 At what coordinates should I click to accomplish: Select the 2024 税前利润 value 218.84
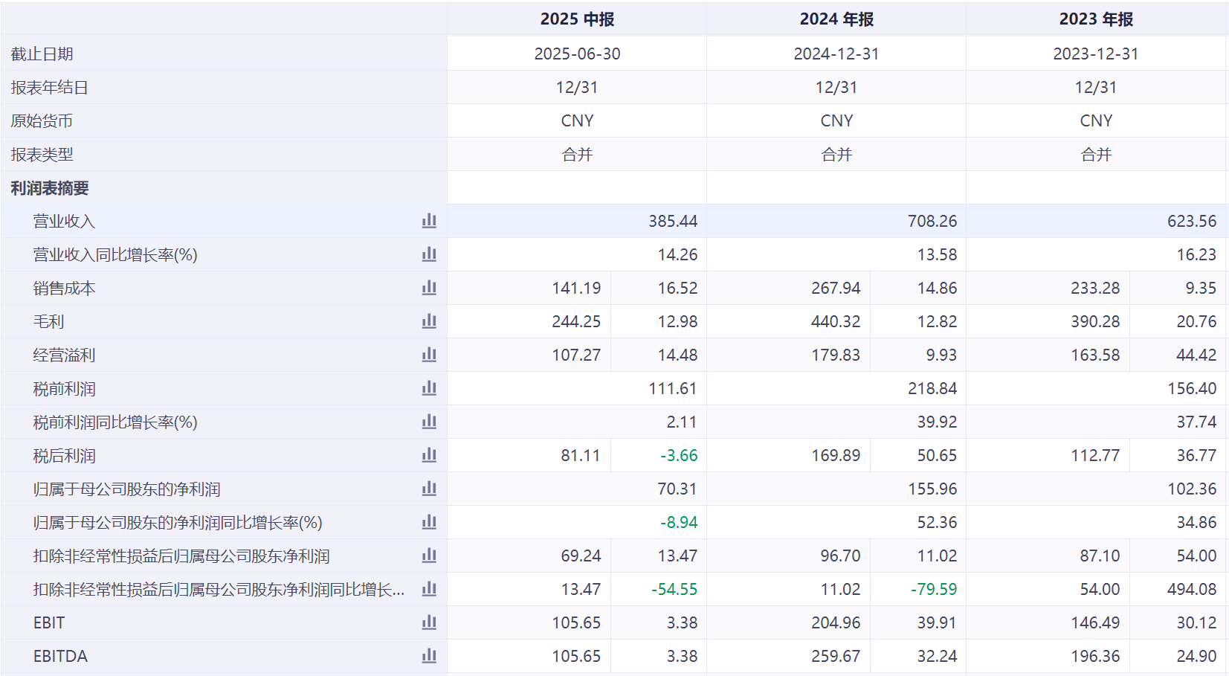pyautogui.click(x=932, y=389)
